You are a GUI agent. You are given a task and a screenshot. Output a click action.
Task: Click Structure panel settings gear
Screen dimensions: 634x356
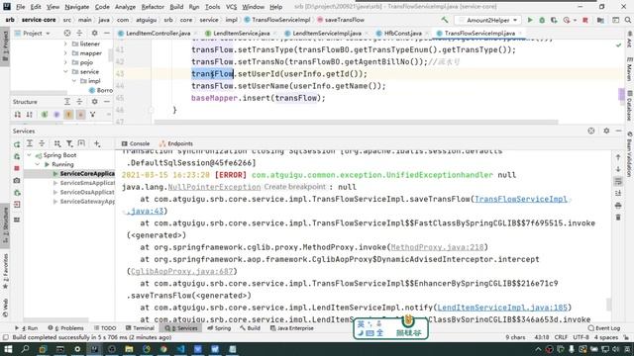[x=95, y=102]
